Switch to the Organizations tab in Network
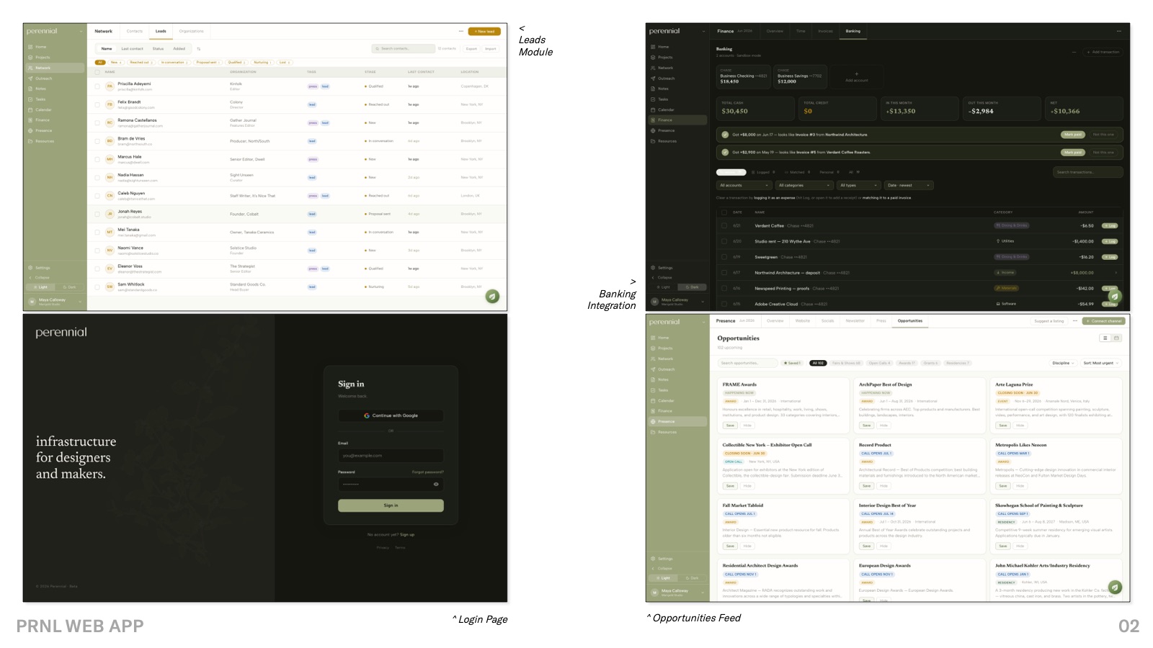 [191, 31]
